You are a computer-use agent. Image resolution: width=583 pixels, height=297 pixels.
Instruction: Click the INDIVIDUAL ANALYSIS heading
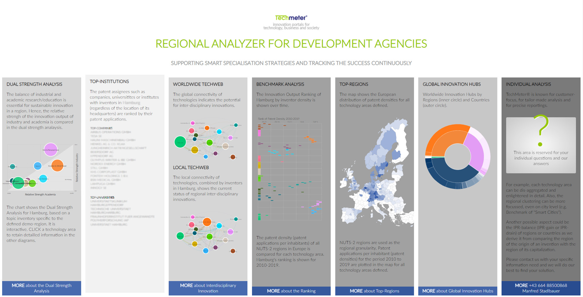(528, 84)
